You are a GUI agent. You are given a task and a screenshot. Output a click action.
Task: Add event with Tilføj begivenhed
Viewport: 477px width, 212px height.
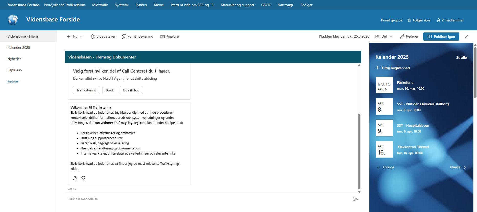tap(393, 68)
